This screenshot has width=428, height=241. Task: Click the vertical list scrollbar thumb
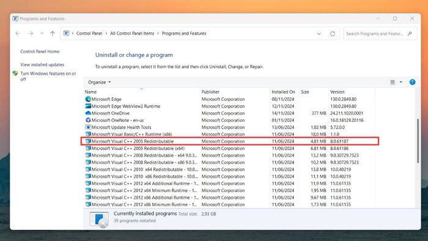click(x=418, y=141)
